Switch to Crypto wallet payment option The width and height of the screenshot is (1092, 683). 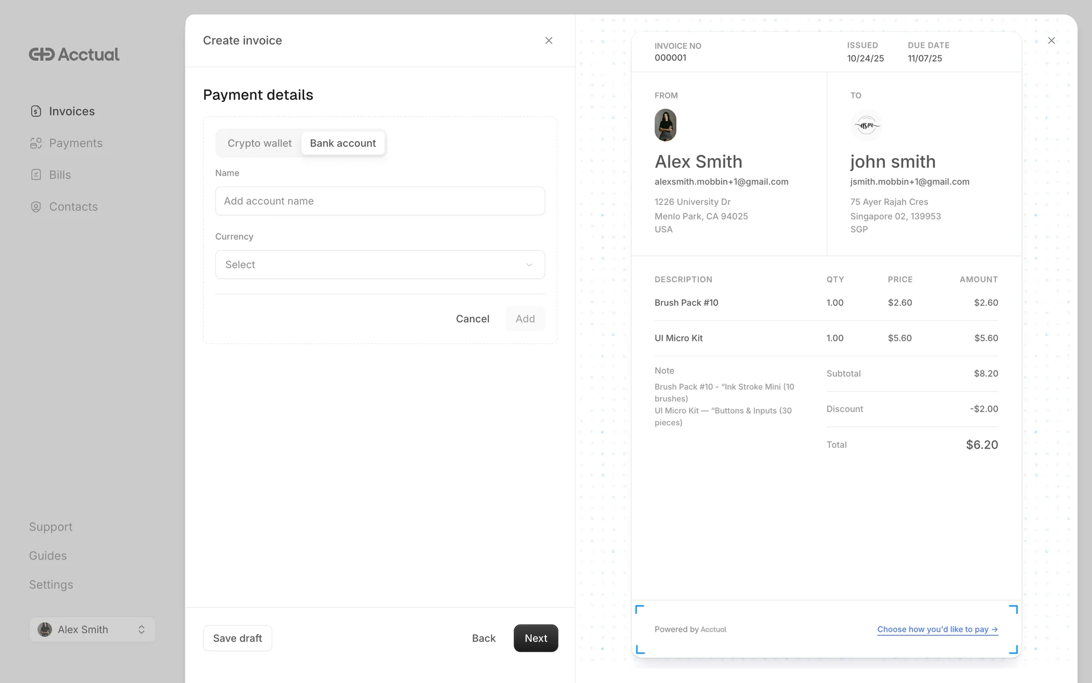[259, 143]
